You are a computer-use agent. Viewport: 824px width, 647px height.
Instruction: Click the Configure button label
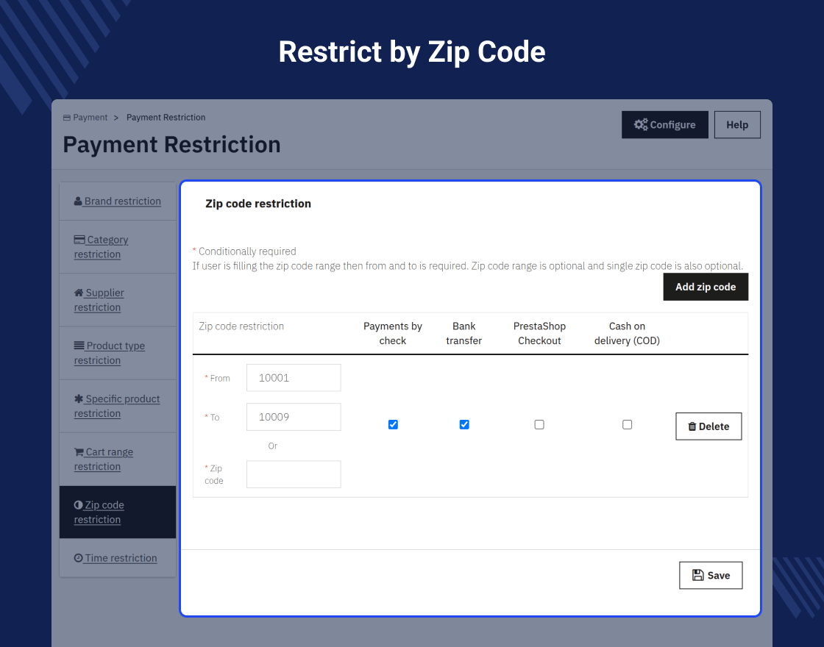[x=672, y=124]
